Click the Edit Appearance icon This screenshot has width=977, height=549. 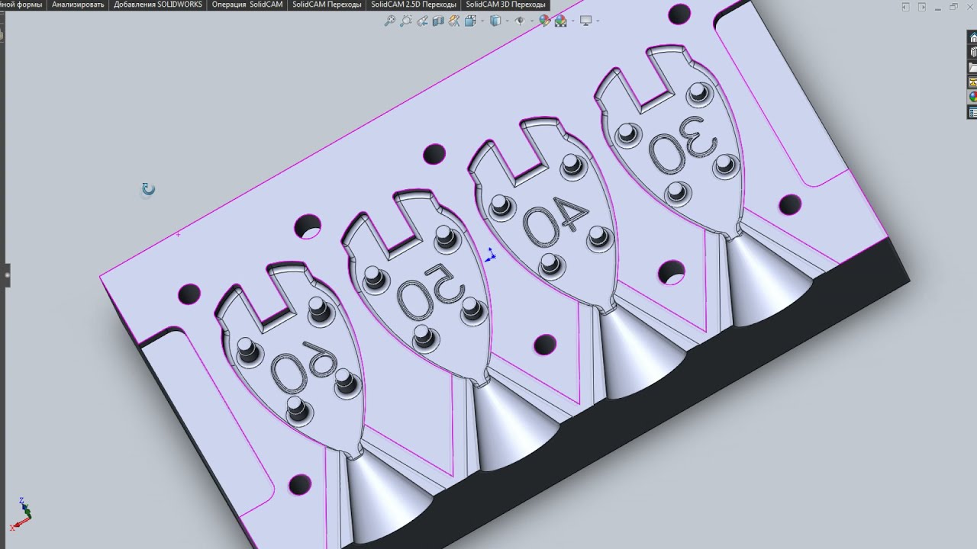[544, 21]
